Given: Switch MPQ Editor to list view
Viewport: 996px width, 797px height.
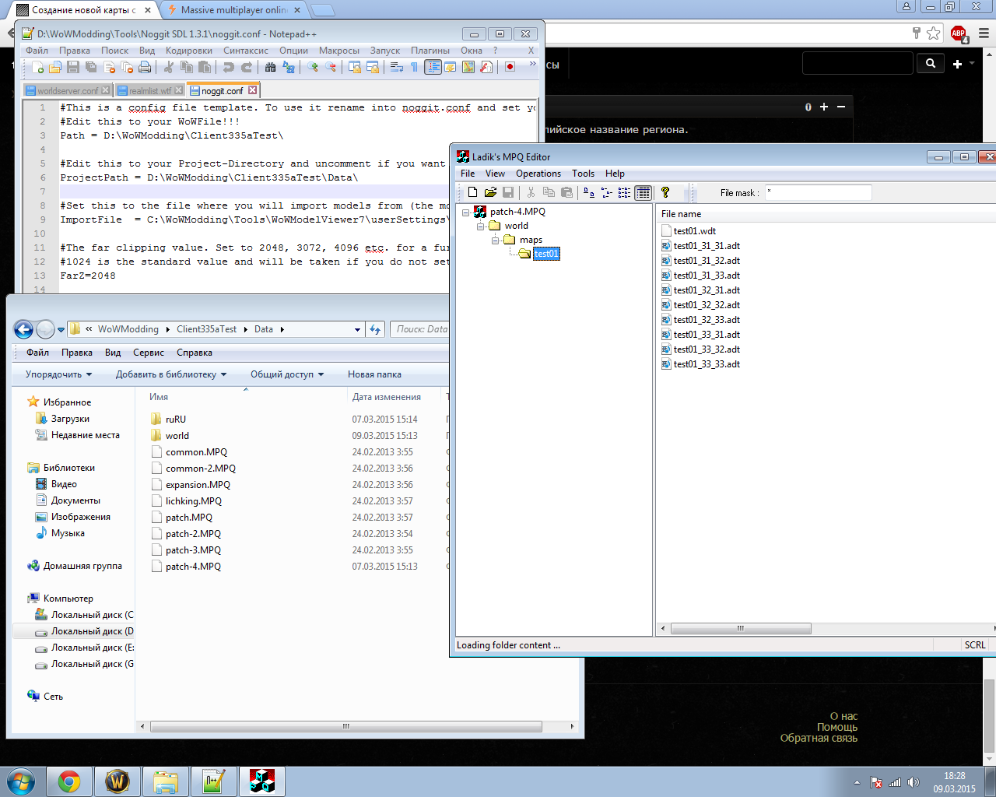Looking at the screenshot, I should 625,192.
